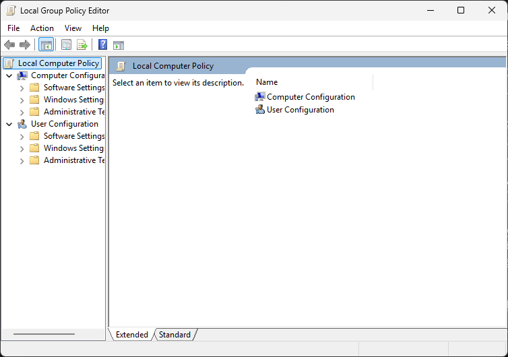Open Help via question mark icon
The image size is (508, 357).
103,45
